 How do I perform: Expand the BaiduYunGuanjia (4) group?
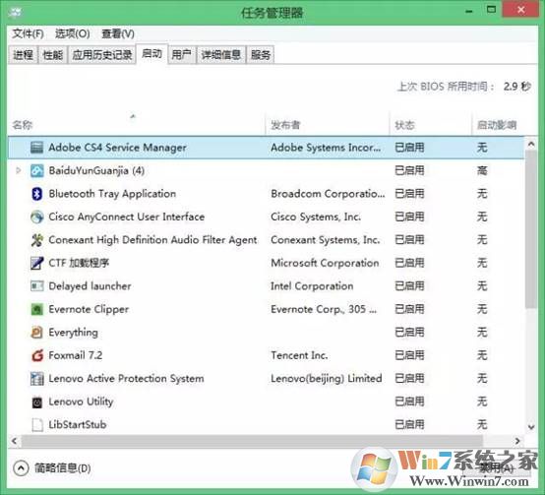[x=19, y=170]
